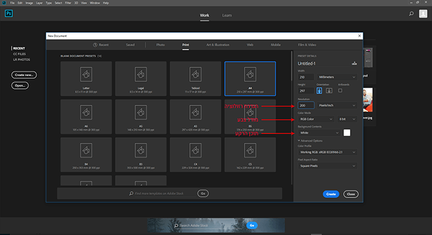Open the user profile avatar icon
The width and height of the screenshot is (432, 235).
tap(423, 13)
